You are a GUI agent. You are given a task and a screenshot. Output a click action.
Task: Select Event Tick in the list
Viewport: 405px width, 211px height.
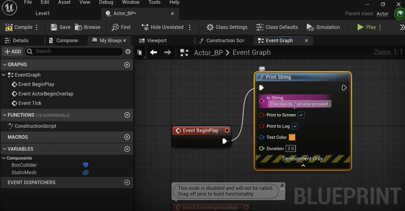pyautogui.click(x=26, y=103)
